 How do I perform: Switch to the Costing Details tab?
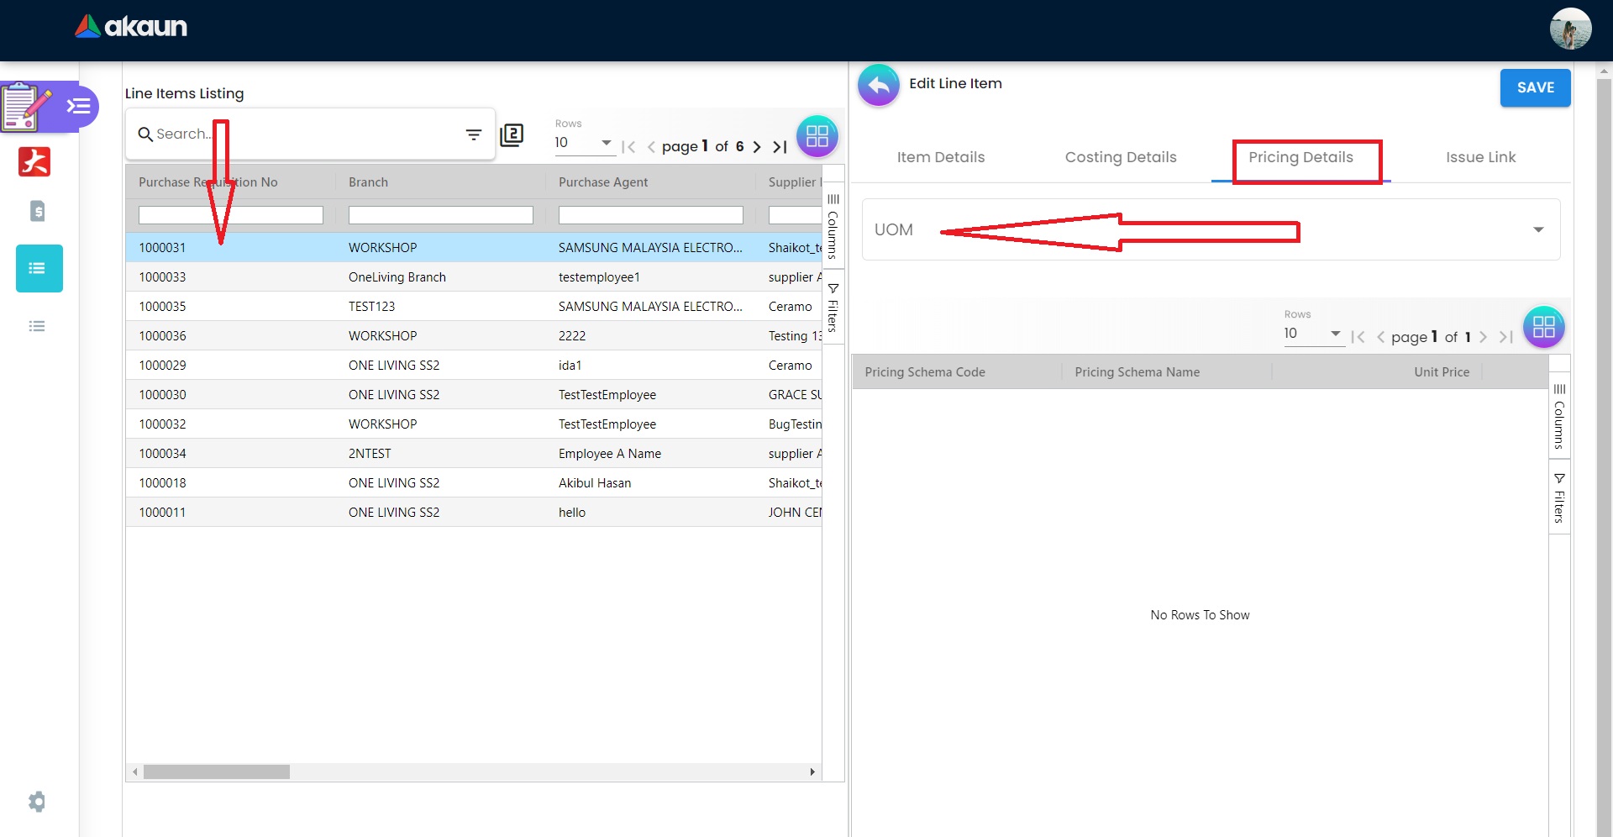tap(1121, 157)
